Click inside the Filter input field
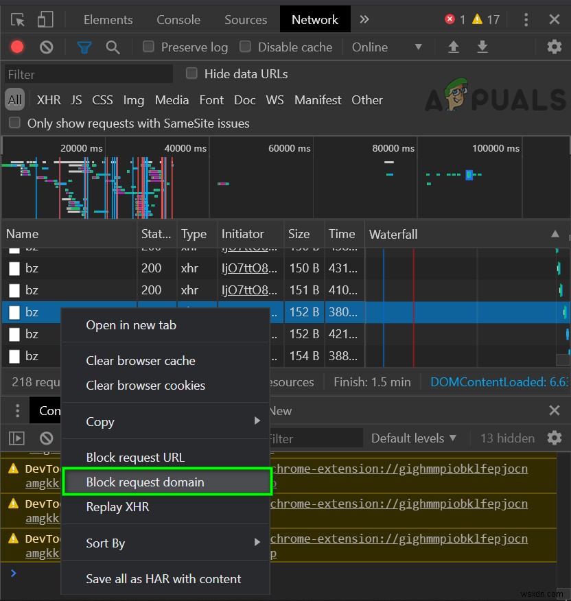571x601 pixels. [x=88, y=73]
